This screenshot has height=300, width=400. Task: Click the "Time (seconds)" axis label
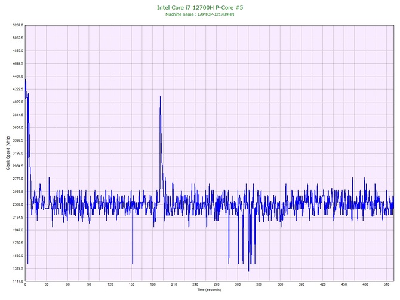[209, 290]
